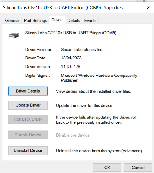Click the Microsoft Windows Hardware Compatibility signer text

point(99,78)
